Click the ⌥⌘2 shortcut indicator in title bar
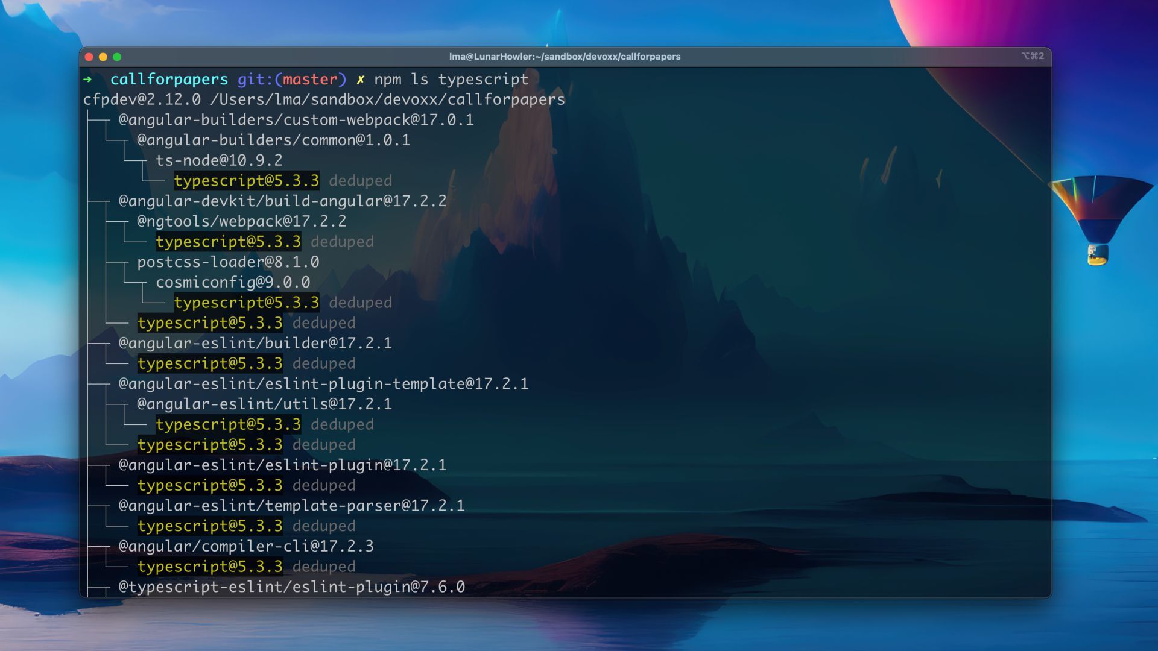Image resolution: width=1158 pixels, height=651 pixels. 1032,56
